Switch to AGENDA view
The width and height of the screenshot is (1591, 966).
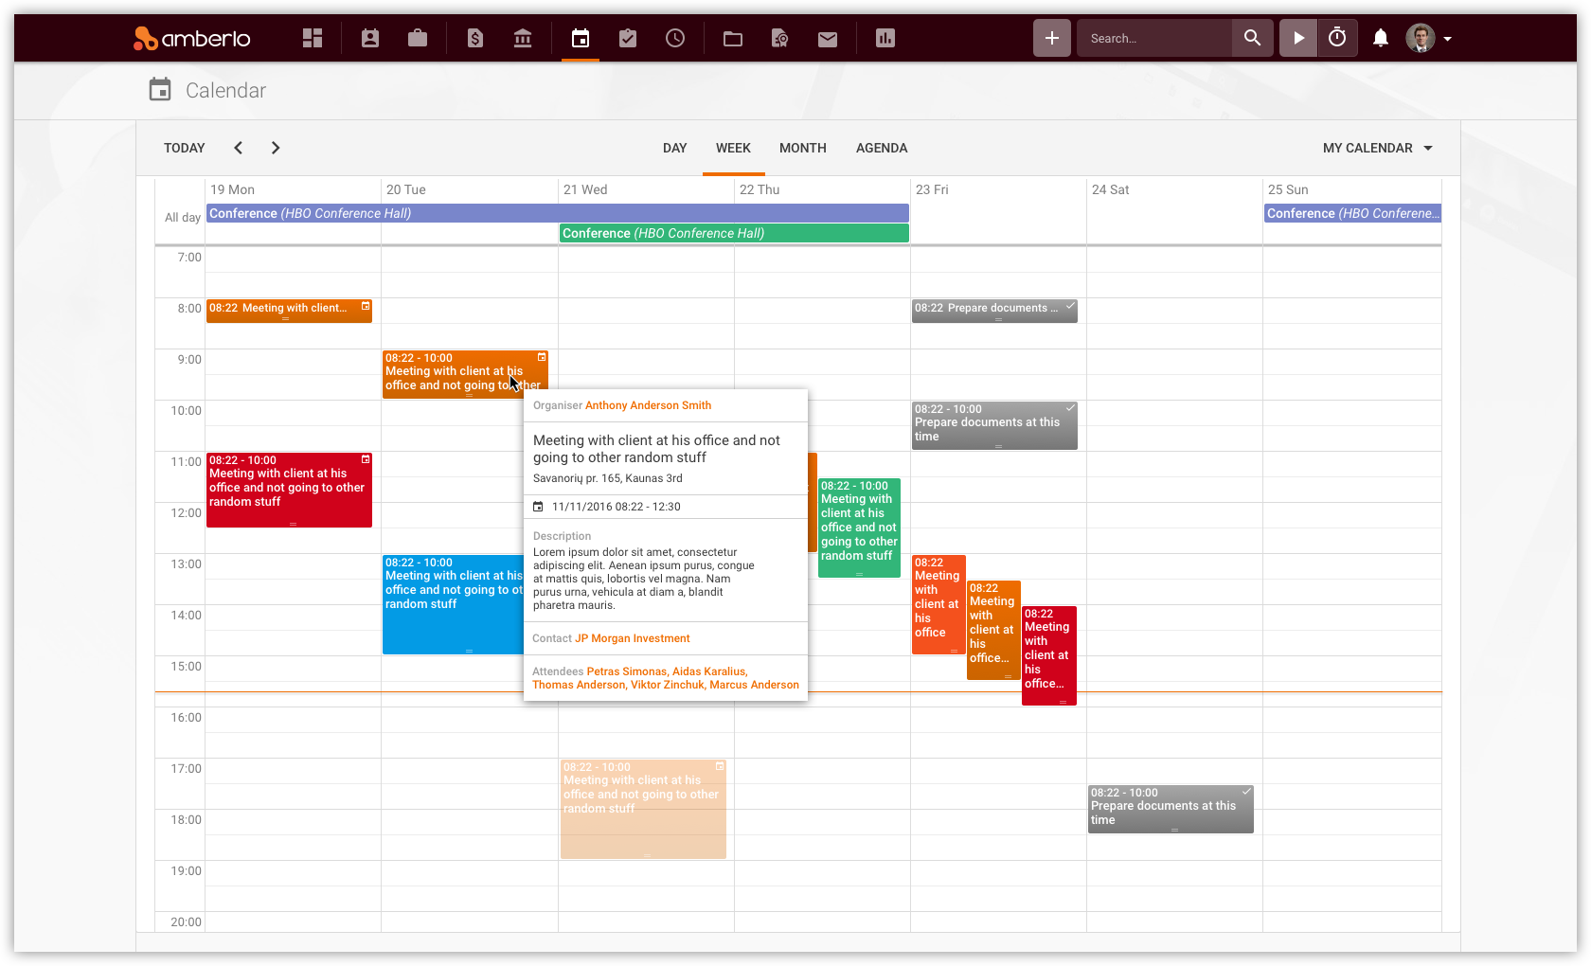click(882, 148)
